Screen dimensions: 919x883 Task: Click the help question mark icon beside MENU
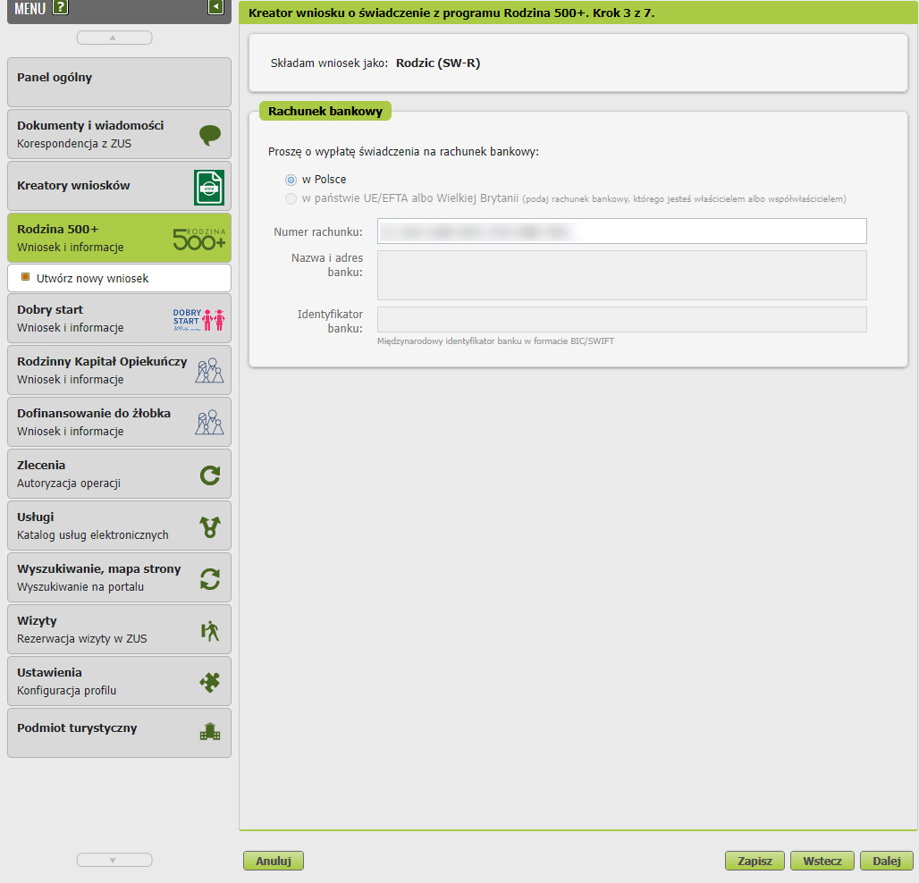point(61,9)
